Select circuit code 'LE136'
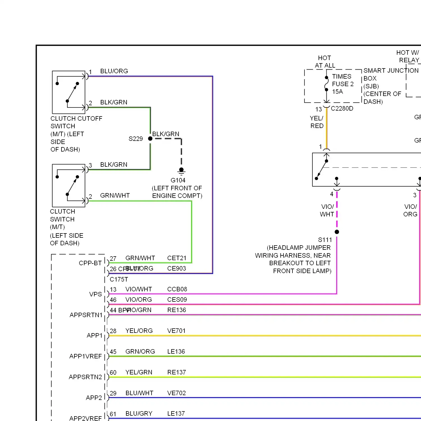This screenshot has width=421, height=421. pos(176,351)
